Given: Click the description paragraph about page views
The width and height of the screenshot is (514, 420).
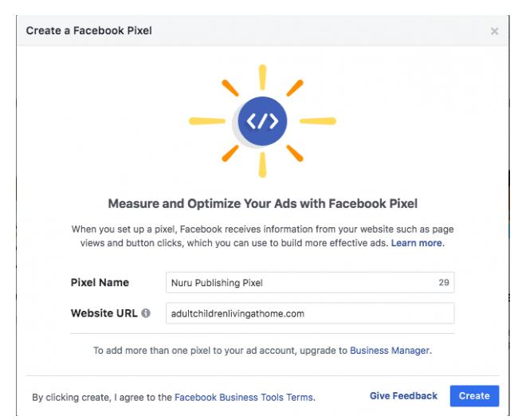Looking at the screenshot, I should 262,236.
